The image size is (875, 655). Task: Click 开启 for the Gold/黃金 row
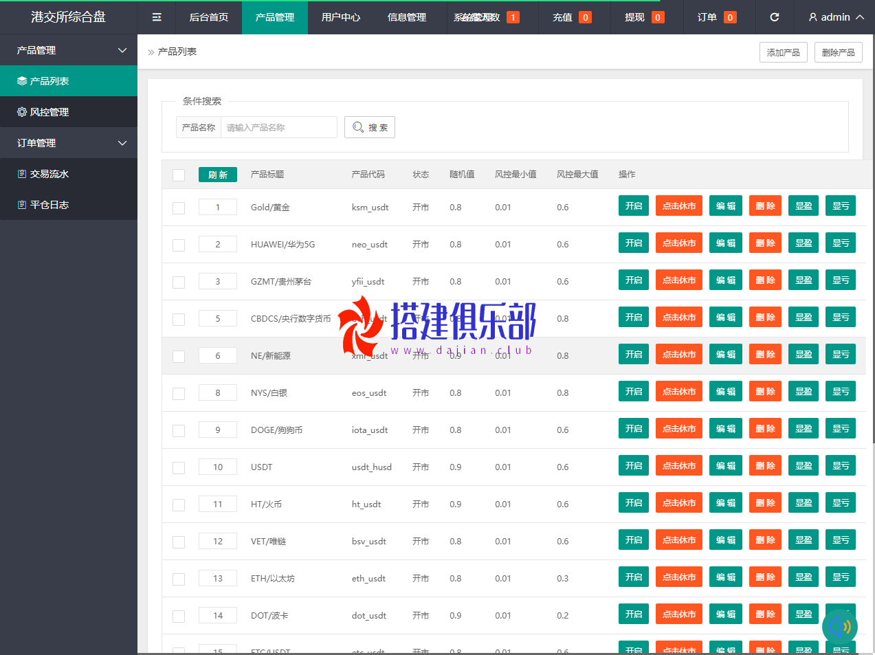tap(634, 206)
